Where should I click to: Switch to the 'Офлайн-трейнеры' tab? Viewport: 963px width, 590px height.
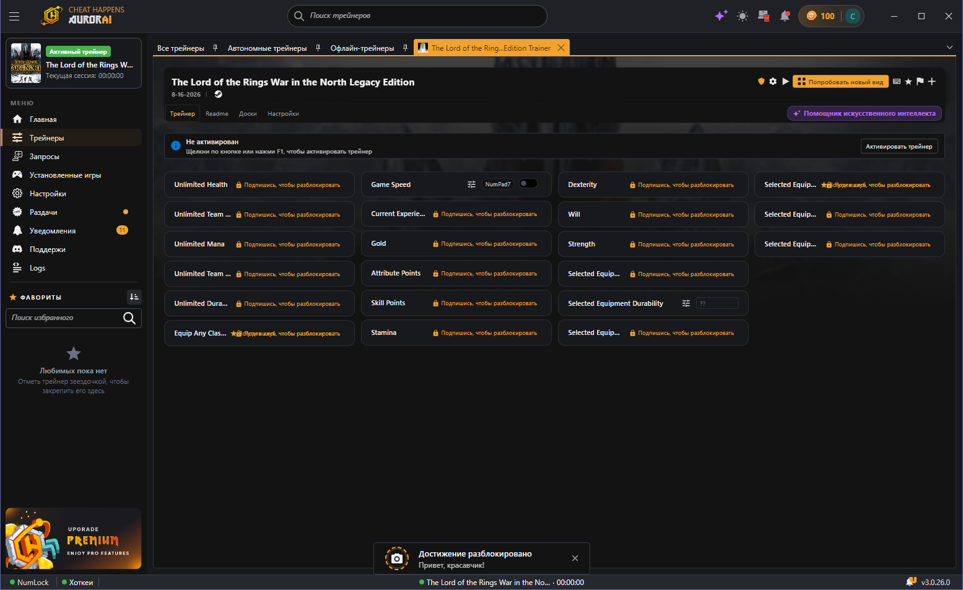(362, 48)
